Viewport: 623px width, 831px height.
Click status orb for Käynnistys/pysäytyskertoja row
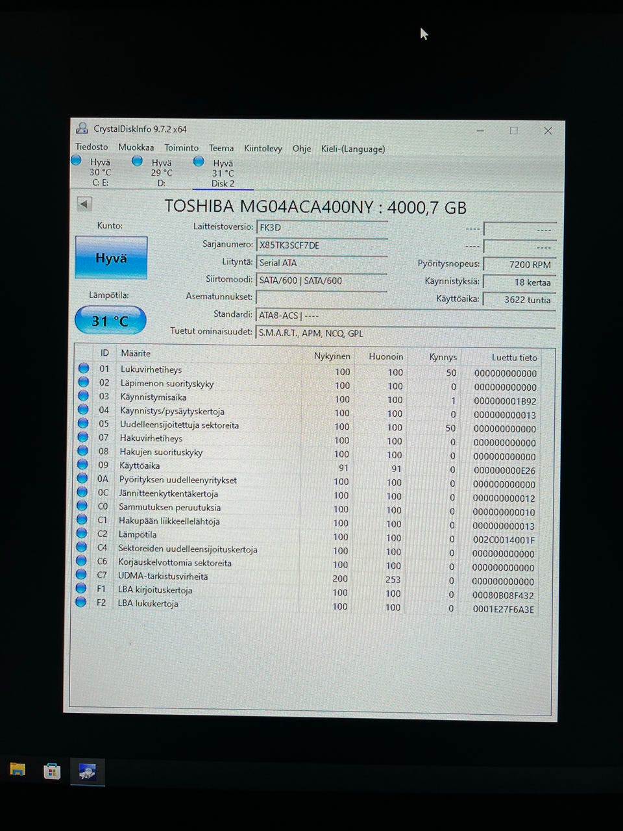tap(83, 410)
